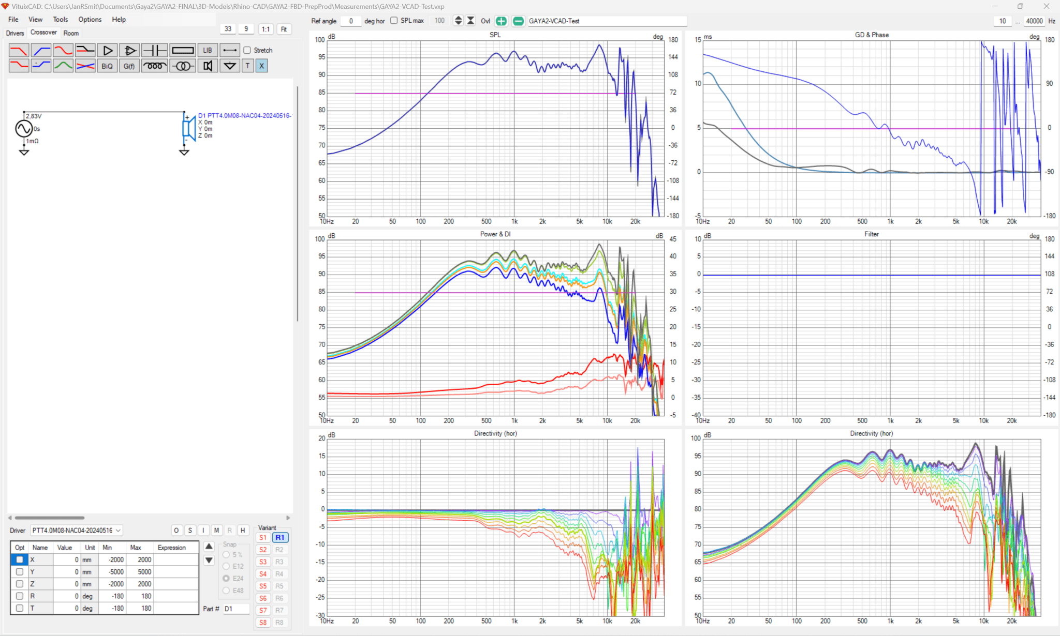Viewport: 1060px width, 636px height.
Task: Place a capacitor in the schematic
Action: pos(154,50)
